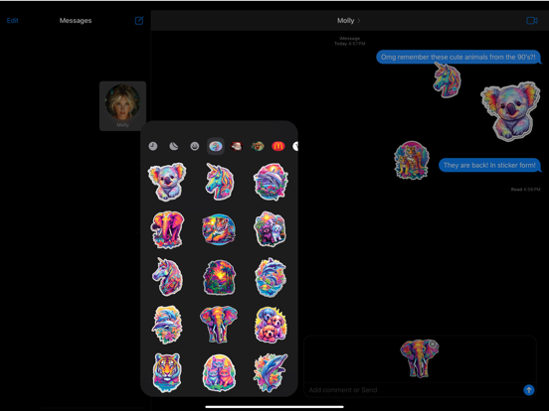Pick the pastel unicorn sticker in third row
Screen dimensions: 549x411
pyautogui.click(x=167, y=277)
